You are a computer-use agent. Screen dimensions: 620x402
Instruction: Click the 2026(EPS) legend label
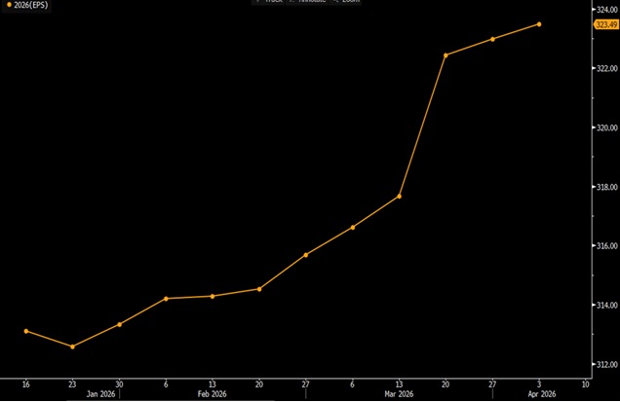29,6
